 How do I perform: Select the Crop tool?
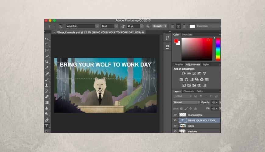click(47, 62)
